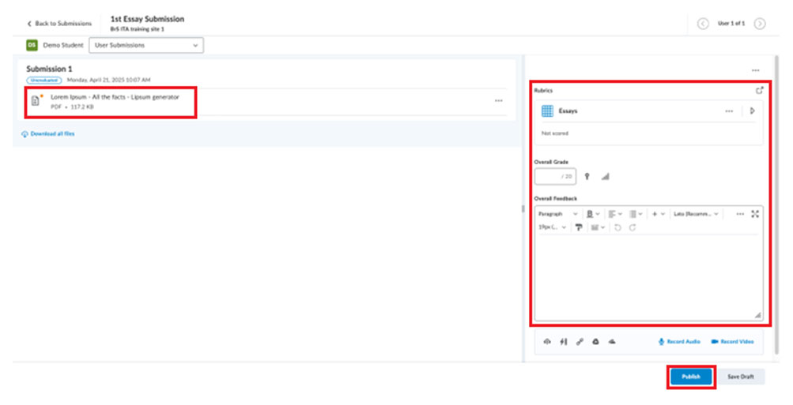Viewport: 793px width, 405px height.
Task: Click the Unevaluated status badge
Action: pyautogui.click(x=44, y=81)
